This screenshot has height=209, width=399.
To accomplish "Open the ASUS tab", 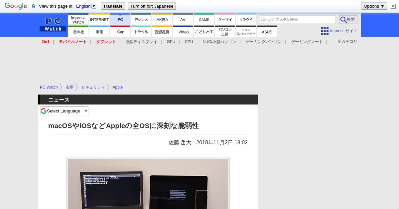I will pyautogui.click(x=267, y=32).
